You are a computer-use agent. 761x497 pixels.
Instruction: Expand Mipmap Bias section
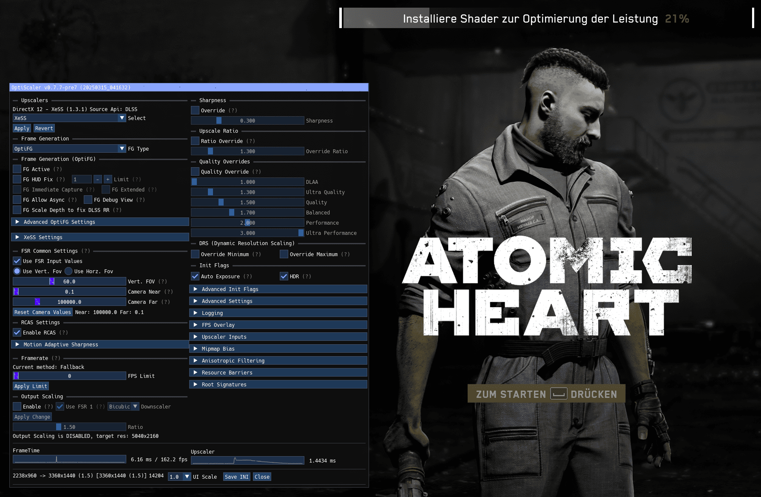278,349
